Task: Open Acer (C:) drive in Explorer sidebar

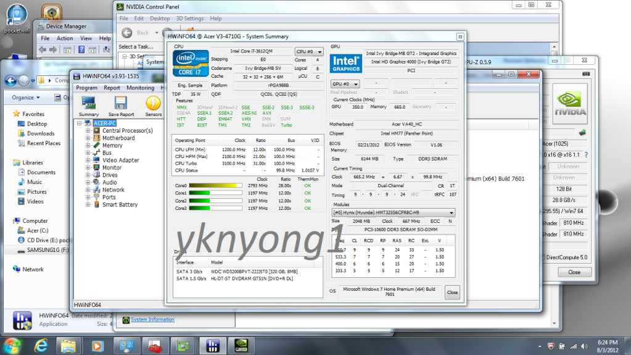Action: (38, 230)
